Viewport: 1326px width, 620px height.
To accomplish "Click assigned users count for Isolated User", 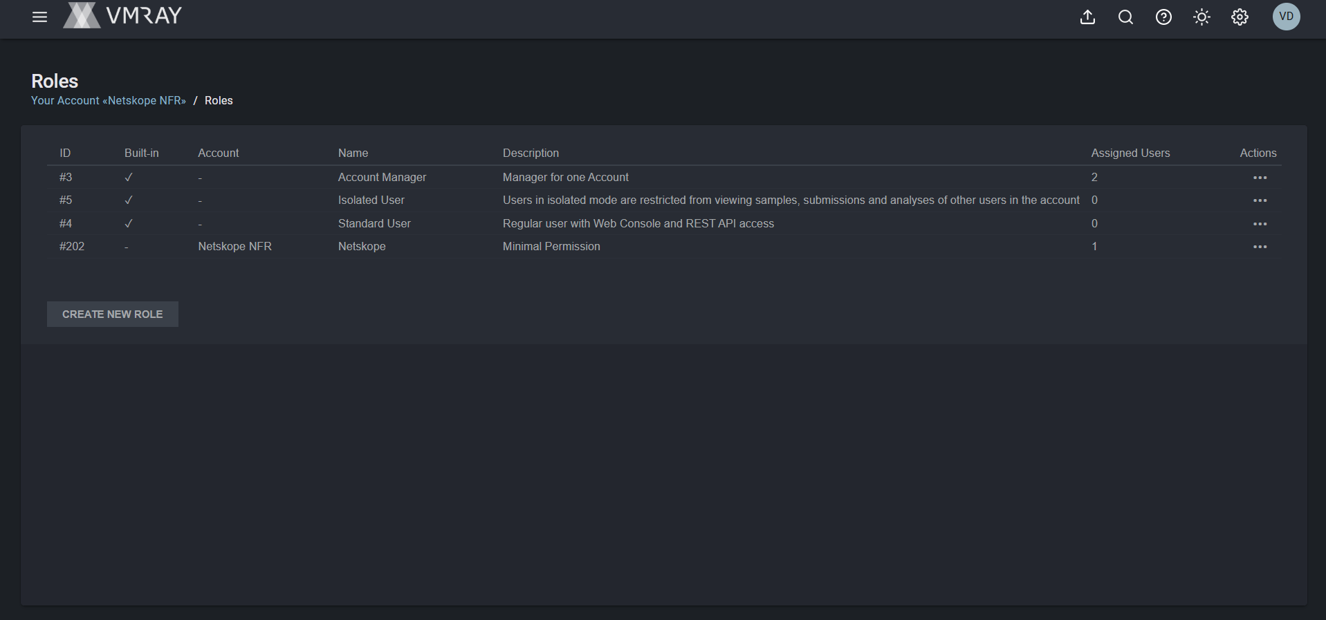I will [x=1094, y=200].
